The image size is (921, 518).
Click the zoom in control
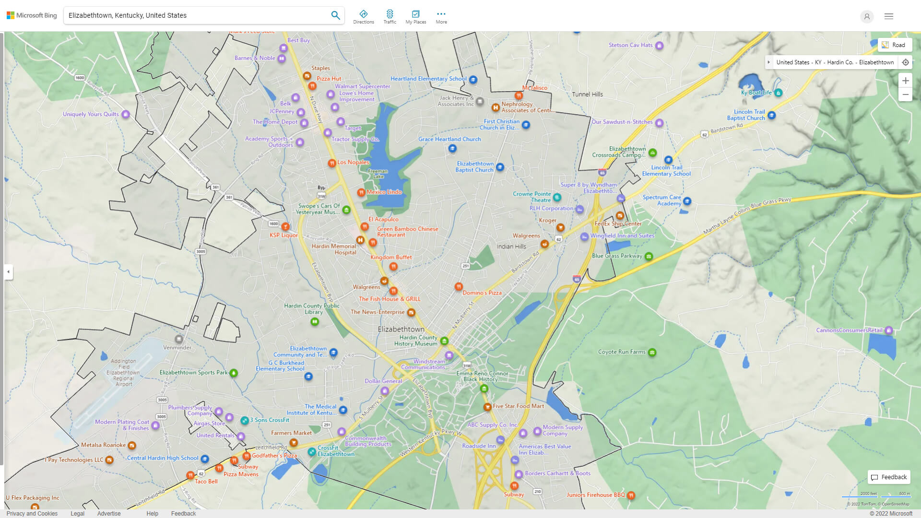pos(906,81)
